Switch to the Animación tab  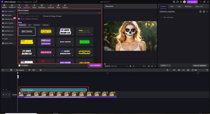188,6
